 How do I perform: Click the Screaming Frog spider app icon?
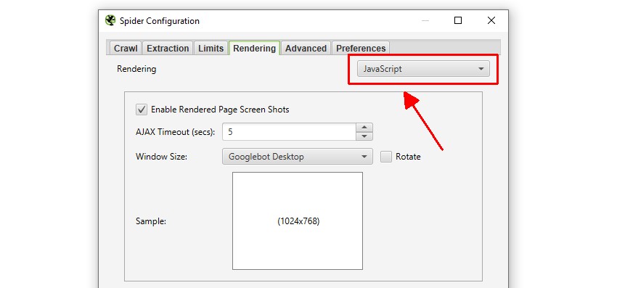click(110, 20)
